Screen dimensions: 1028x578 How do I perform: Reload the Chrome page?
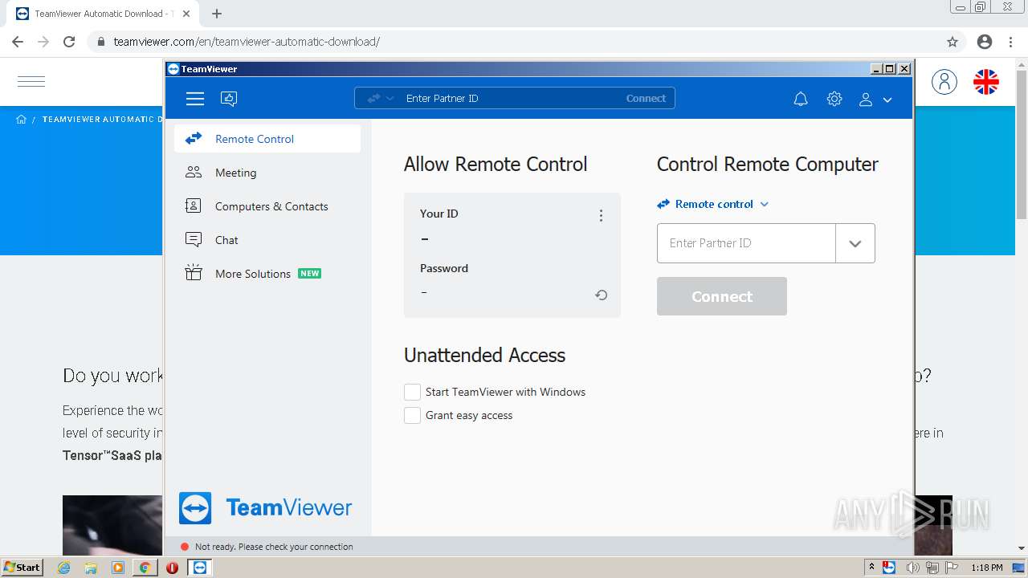tap(69, 42)
